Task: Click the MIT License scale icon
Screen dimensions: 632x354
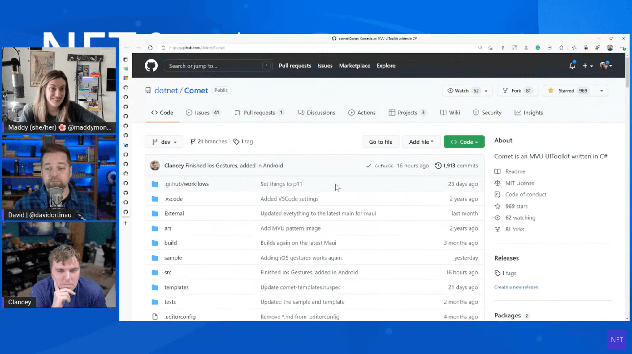Action: 497,183
